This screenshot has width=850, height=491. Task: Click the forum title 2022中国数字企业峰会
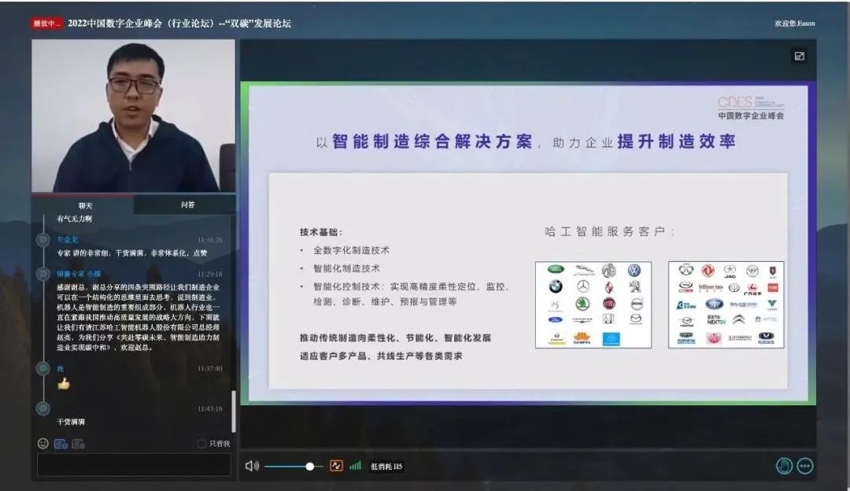click(179, 24)
